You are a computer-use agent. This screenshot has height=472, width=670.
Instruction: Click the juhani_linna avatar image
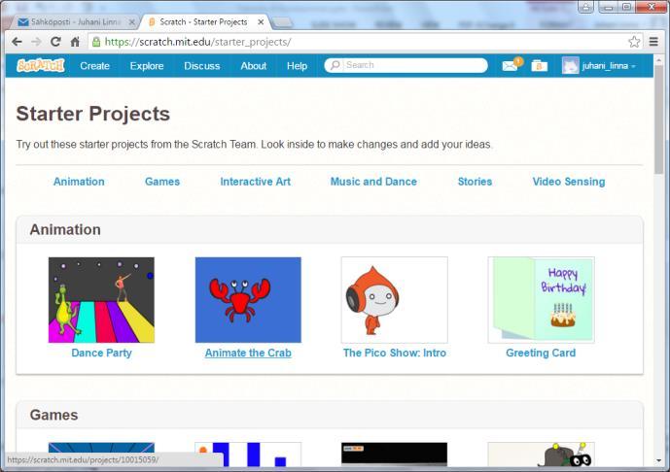pos(571,65)
